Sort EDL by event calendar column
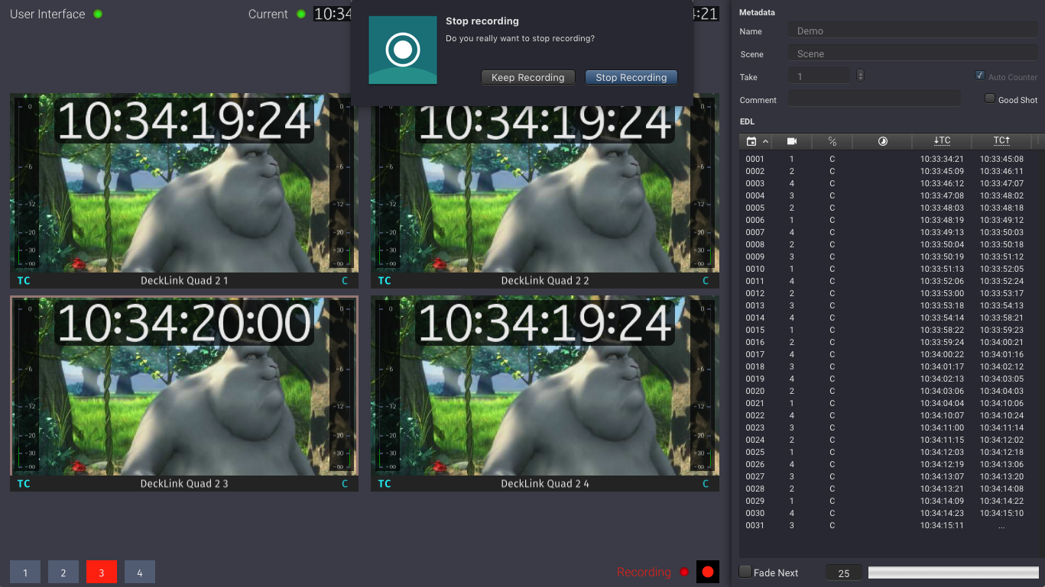The image size is (1045, 587). pos(751,141)
